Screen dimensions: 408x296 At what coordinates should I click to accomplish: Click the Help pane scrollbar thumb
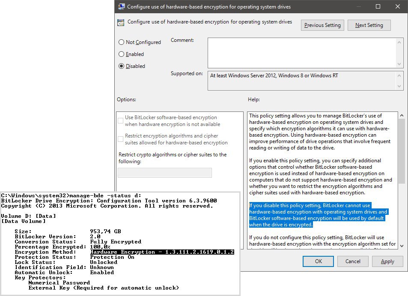click(402, 151)
